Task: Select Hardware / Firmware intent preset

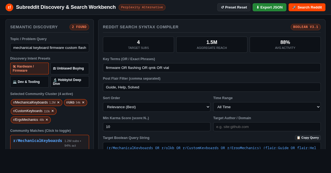Action: click(30, 68)
